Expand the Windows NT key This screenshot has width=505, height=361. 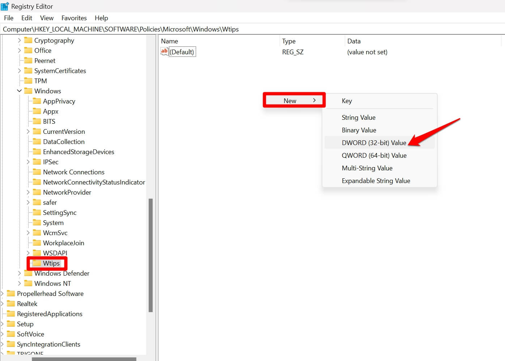pos(20,284)
